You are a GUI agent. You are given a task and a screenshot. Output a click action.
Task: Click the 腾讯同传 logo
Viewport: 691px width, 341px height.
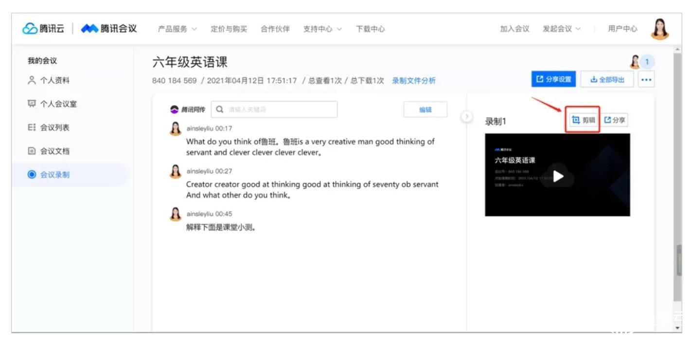point(188,109)
